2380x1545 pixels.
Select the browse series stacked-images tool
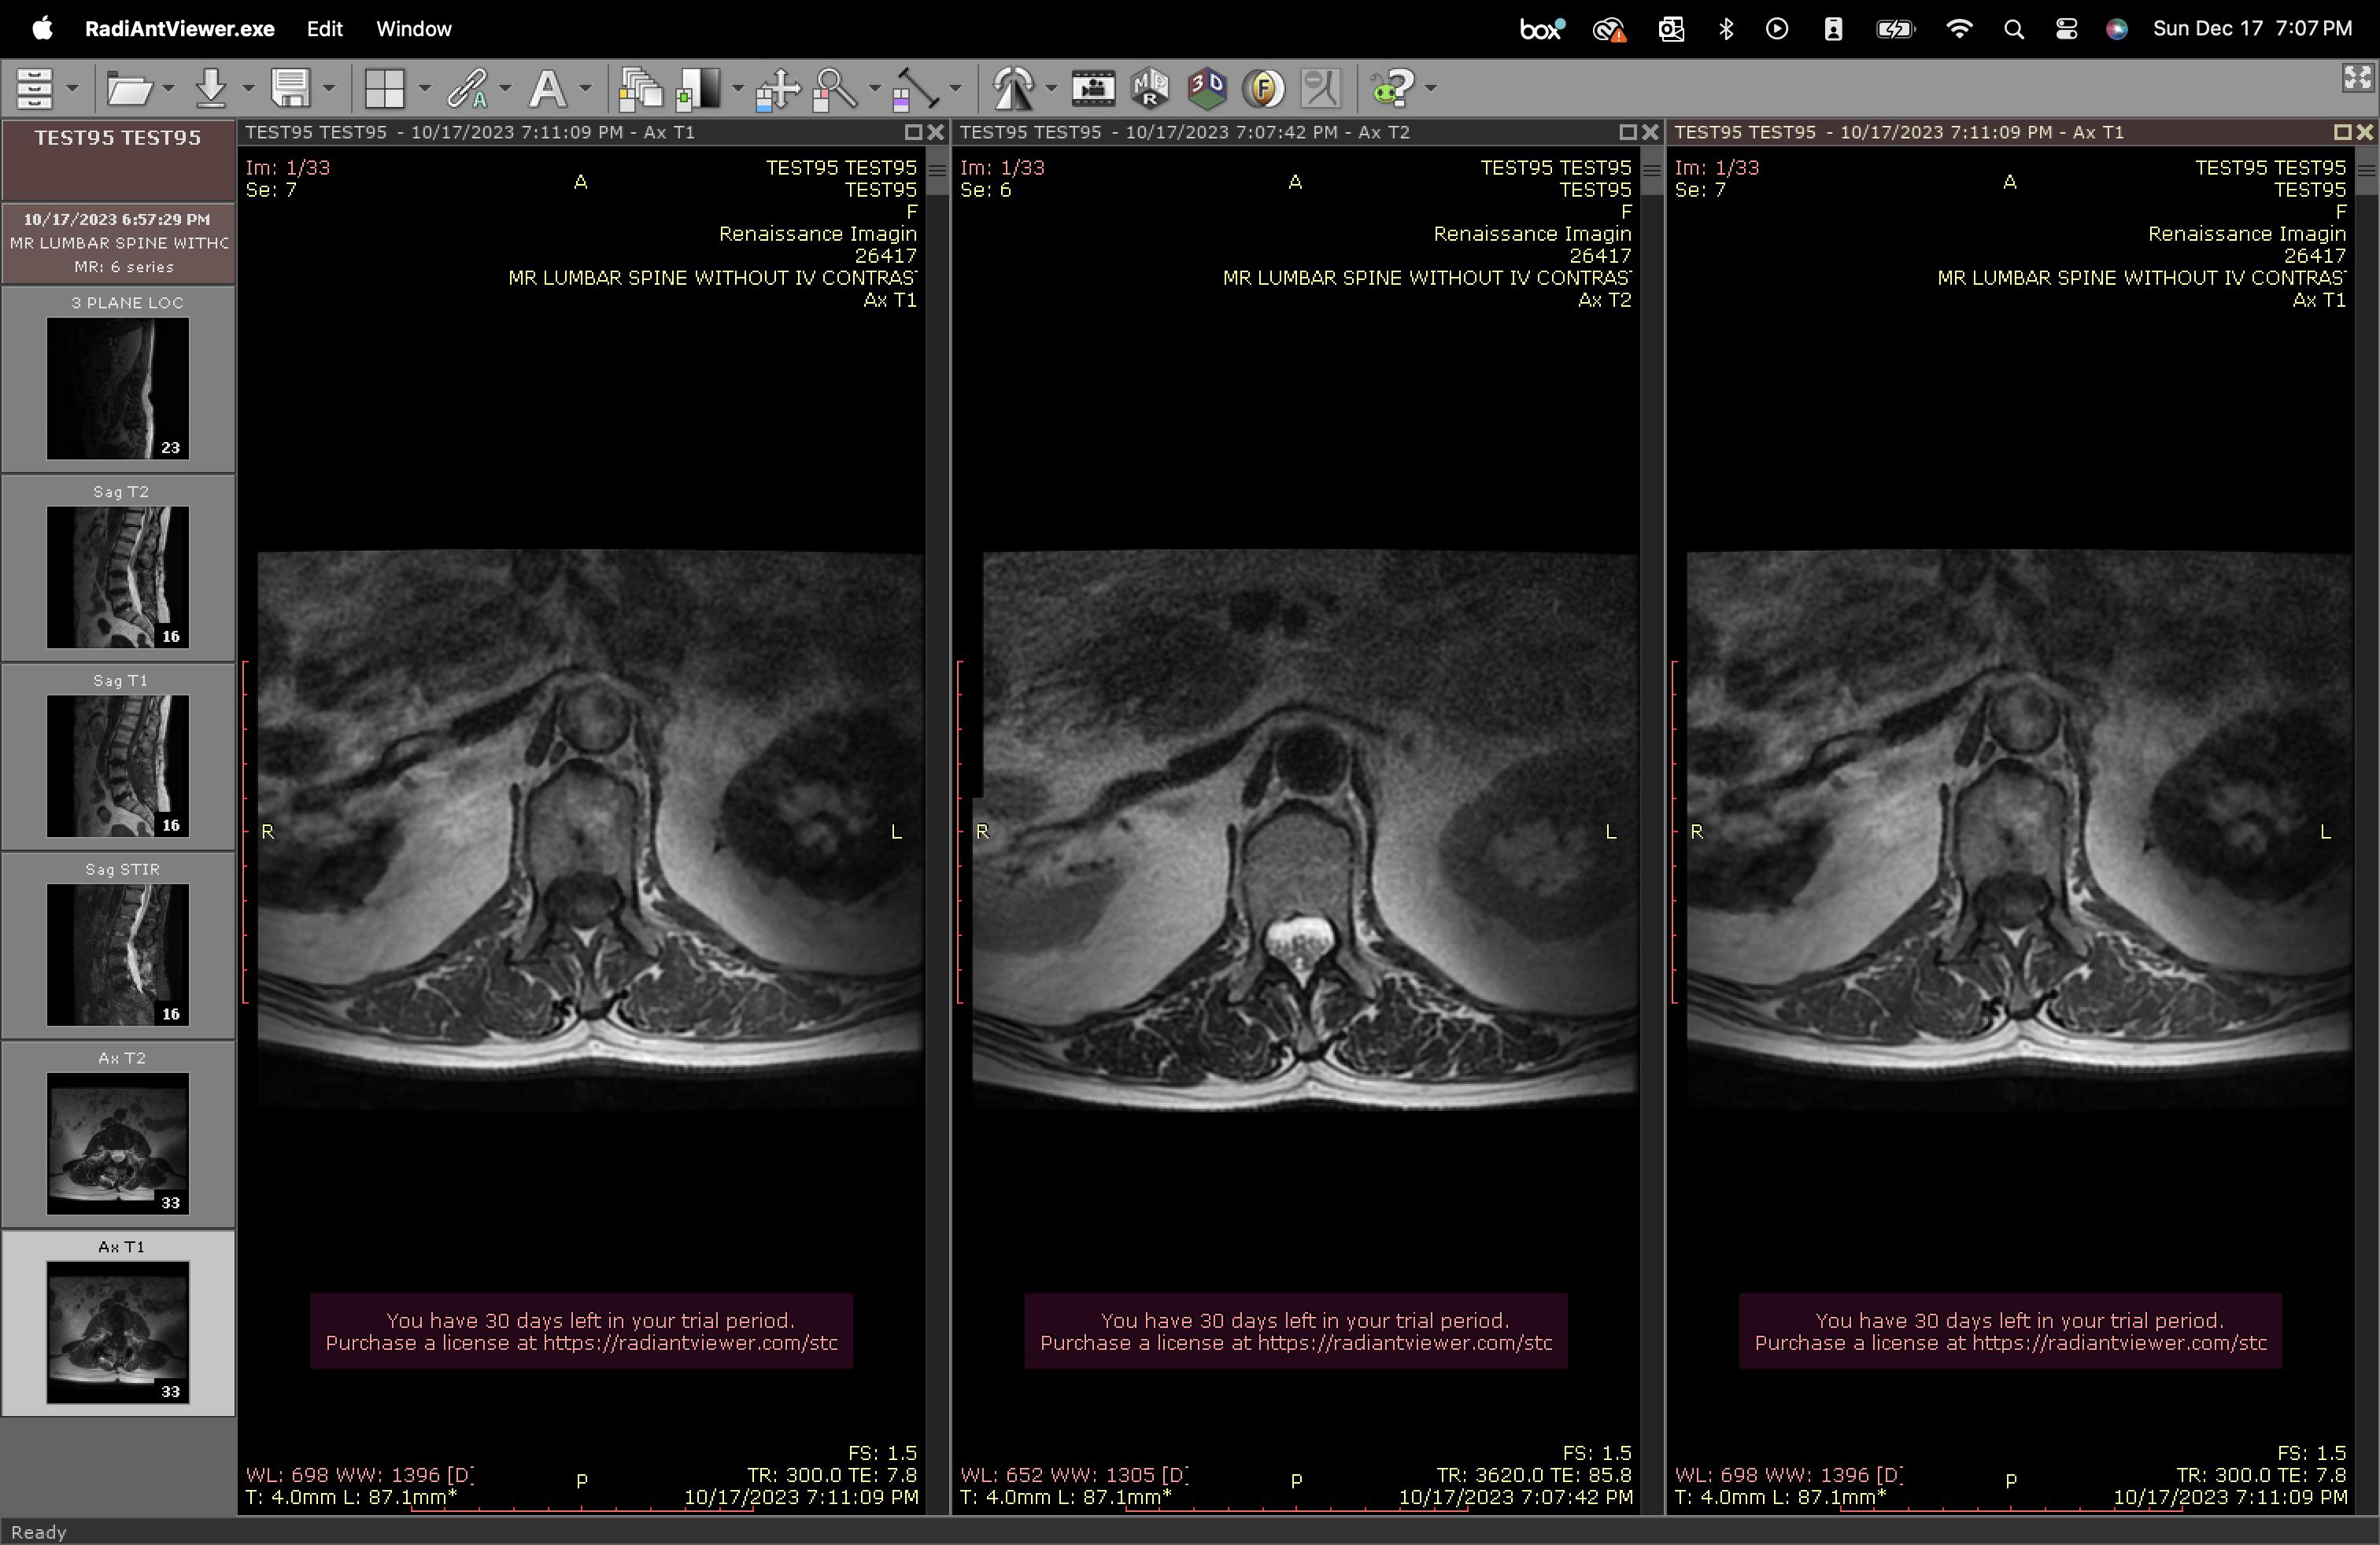(640, 89)
